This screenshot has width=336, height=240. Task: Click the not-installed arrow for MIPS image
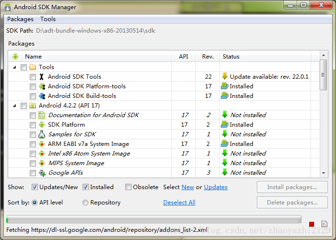[225, 163]
